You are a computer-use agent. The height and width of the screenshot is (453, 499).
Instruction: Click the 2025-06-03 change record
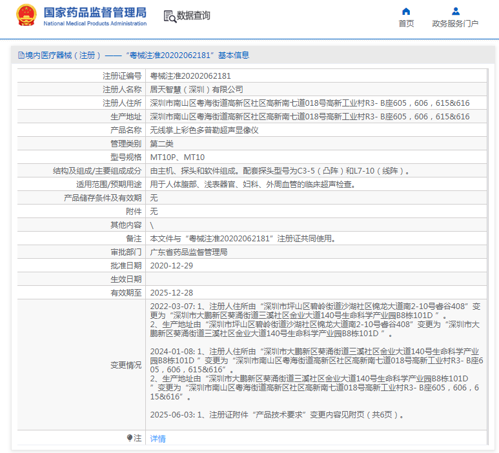tap(277, 415)
